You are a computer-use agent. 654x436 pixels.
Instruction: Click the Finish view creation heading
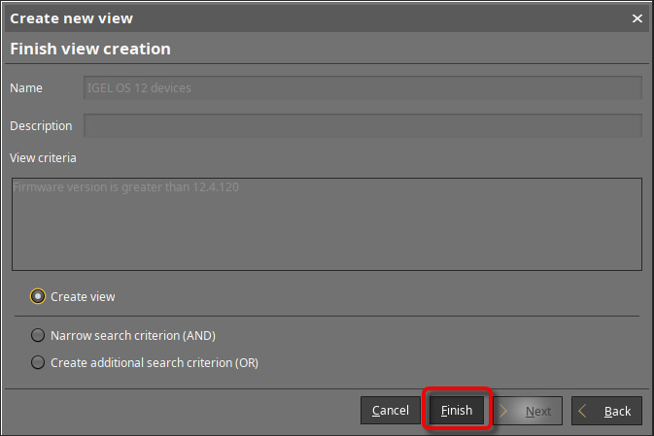point(90,49)
